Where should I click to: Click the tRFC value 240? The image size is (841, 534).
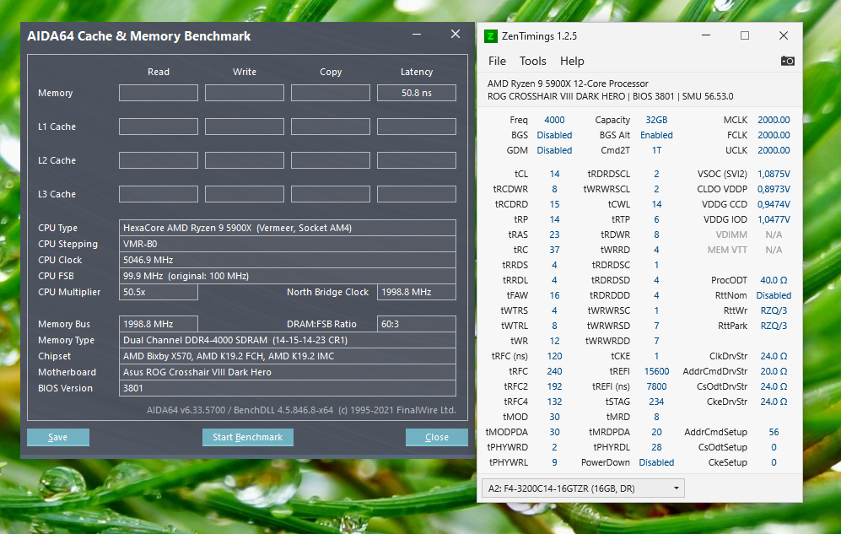[x=554, y=371]
